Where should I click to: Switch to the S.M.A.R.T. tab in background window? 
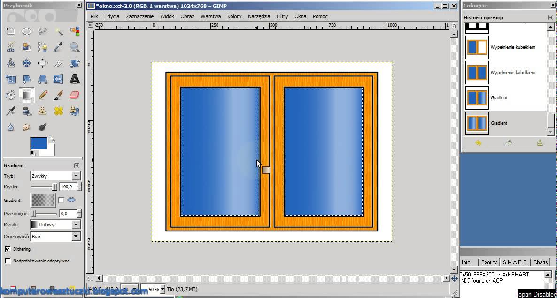click(x=515, y=262)
